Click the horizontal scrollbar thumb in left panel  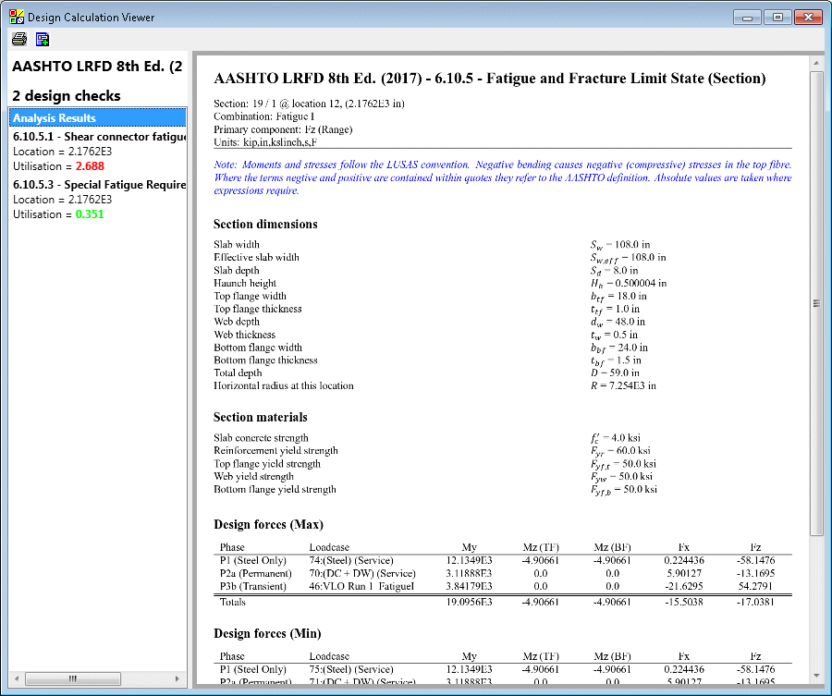pyautogui.click(x=72, y=678)
